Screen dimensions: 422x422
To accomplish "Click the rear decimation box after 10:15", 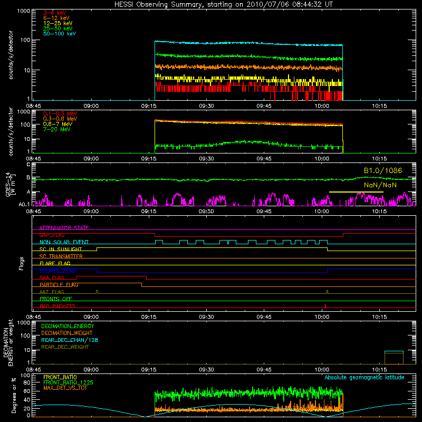I will pyautogui.click(x=394, y=358).
